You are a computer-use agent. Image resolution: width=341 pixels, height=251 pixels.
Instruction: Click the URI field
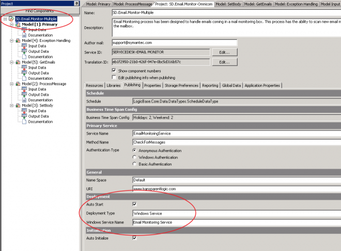pos(237,189)
